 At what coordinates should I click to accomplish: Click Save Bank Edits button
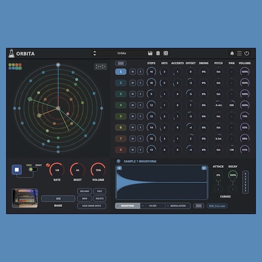(92, 206)
